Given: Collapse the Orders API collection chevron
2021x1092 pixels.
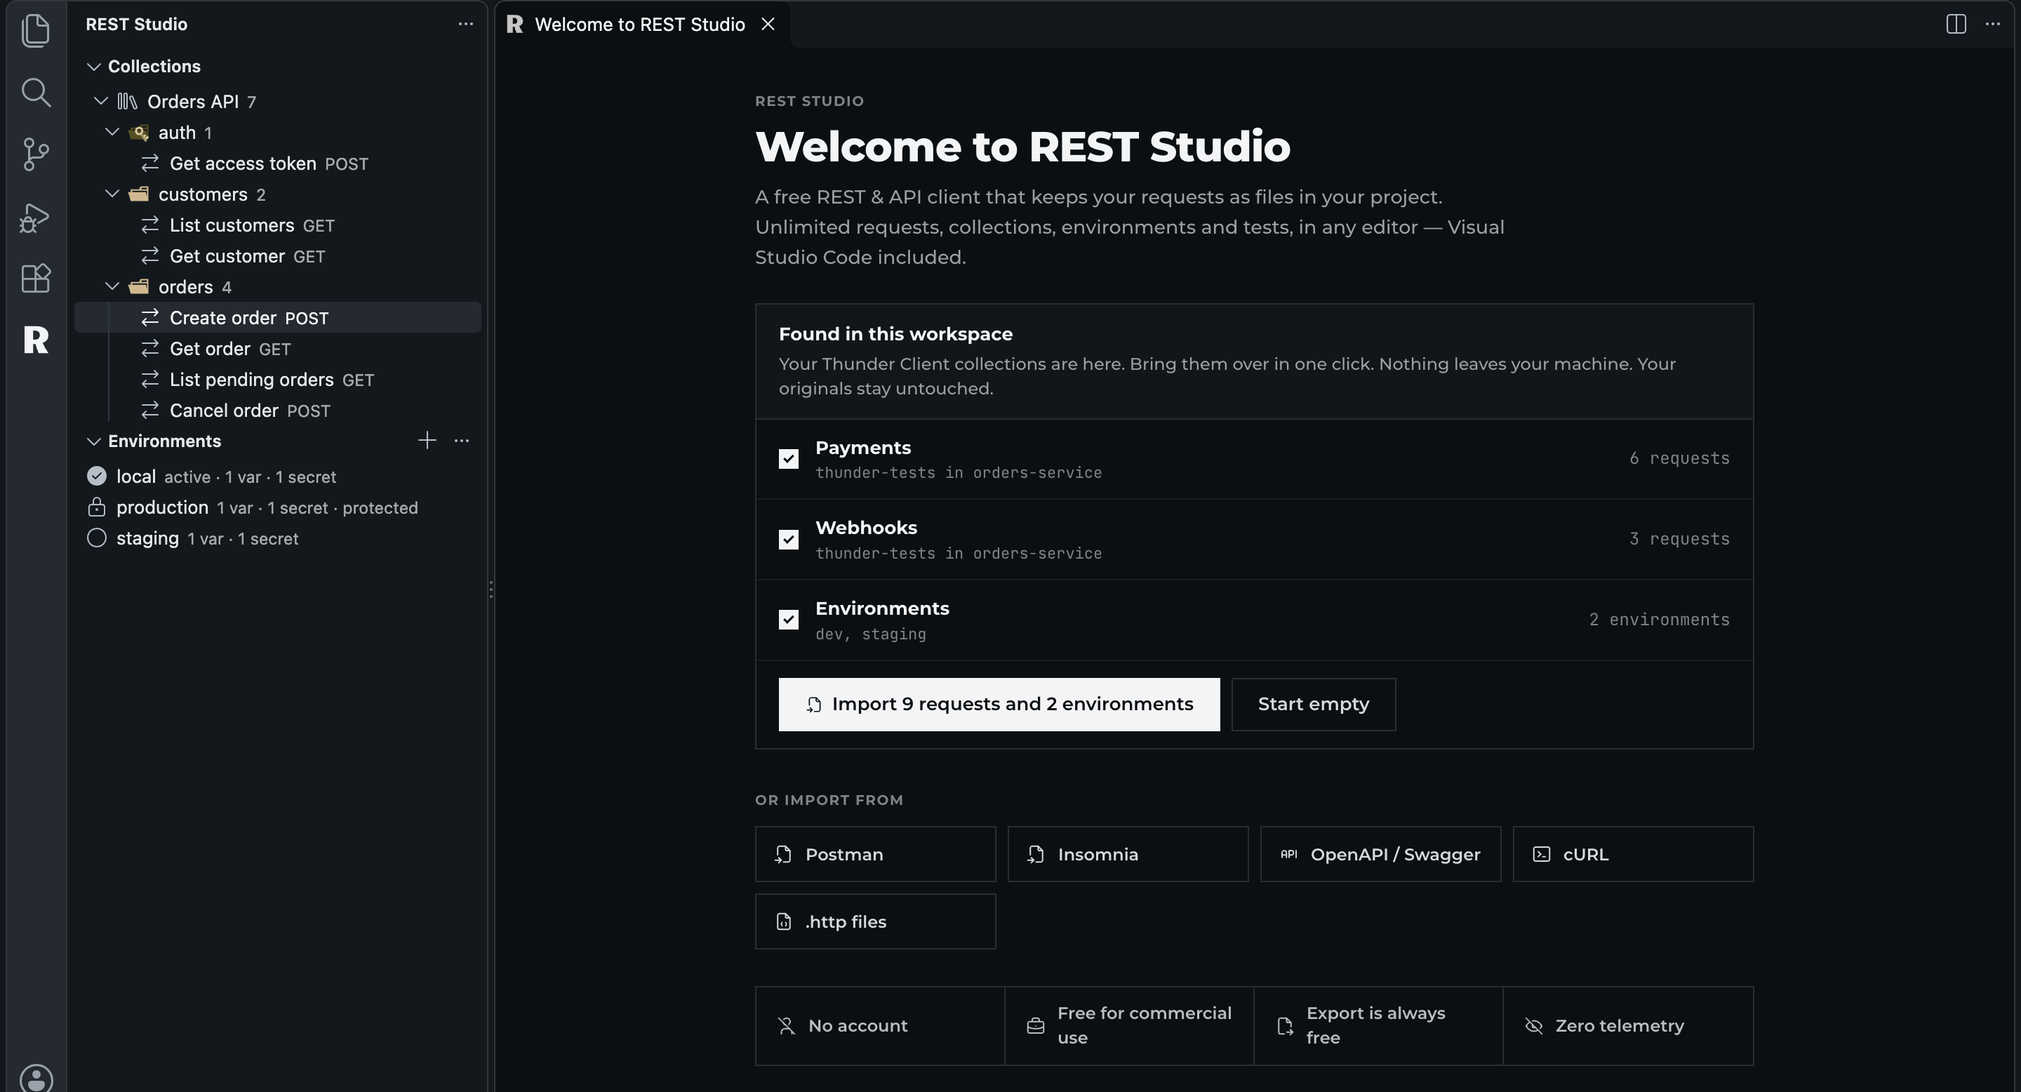Looking at the screenshot, I should point(100,100).
